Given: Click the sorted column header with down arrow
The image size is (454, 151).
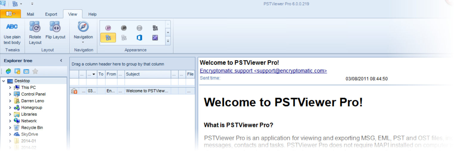Looking at the screenshot, I should pyautogui.click(x=92, y=74).
